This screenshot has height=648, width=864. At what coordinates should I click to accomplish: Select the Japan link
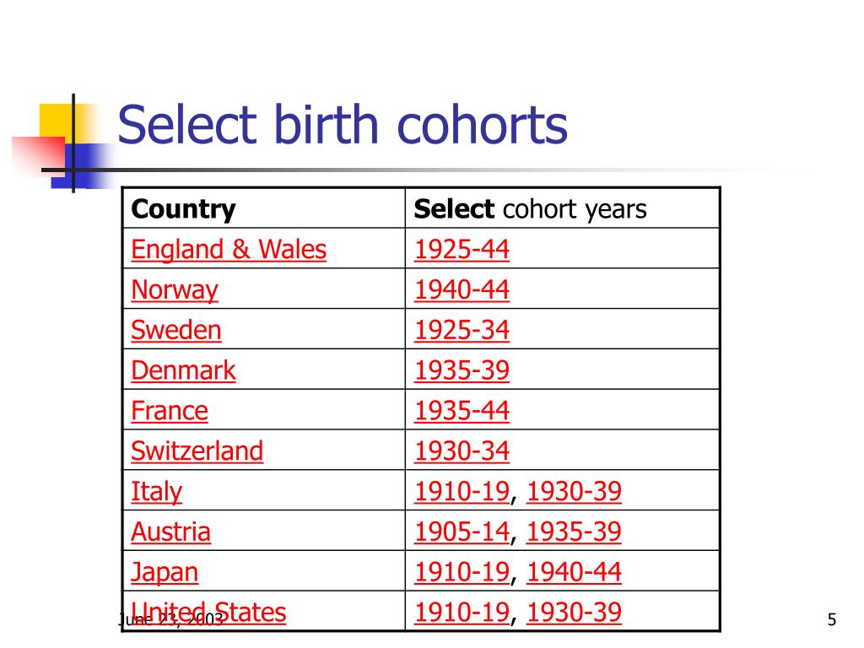[x=165, y=573]
